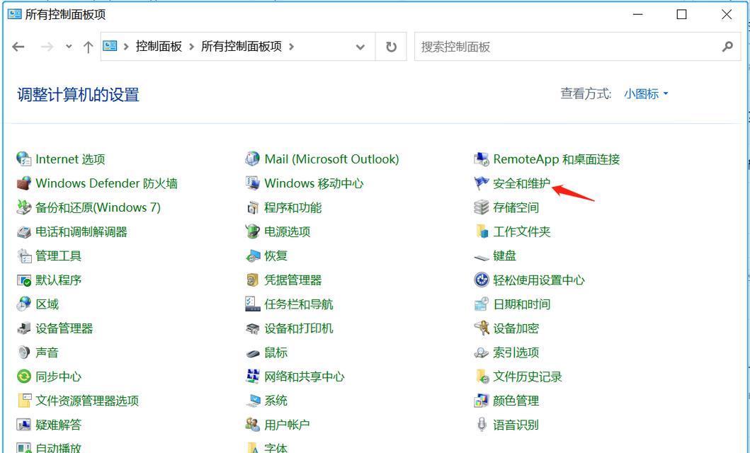Image resolution: width=750 pixels, height=453 pixels.
Task: Click the 恢复 icon
Action: (253, 256)
